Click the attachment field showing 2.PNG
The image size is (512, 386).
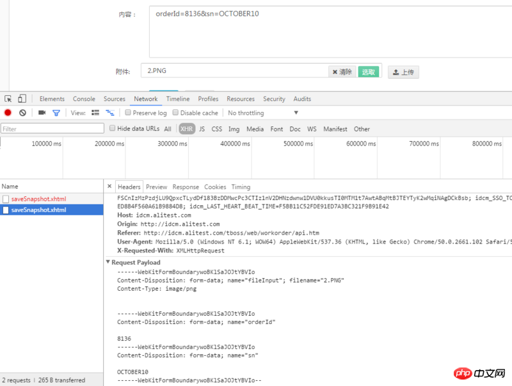pos(235,71)
